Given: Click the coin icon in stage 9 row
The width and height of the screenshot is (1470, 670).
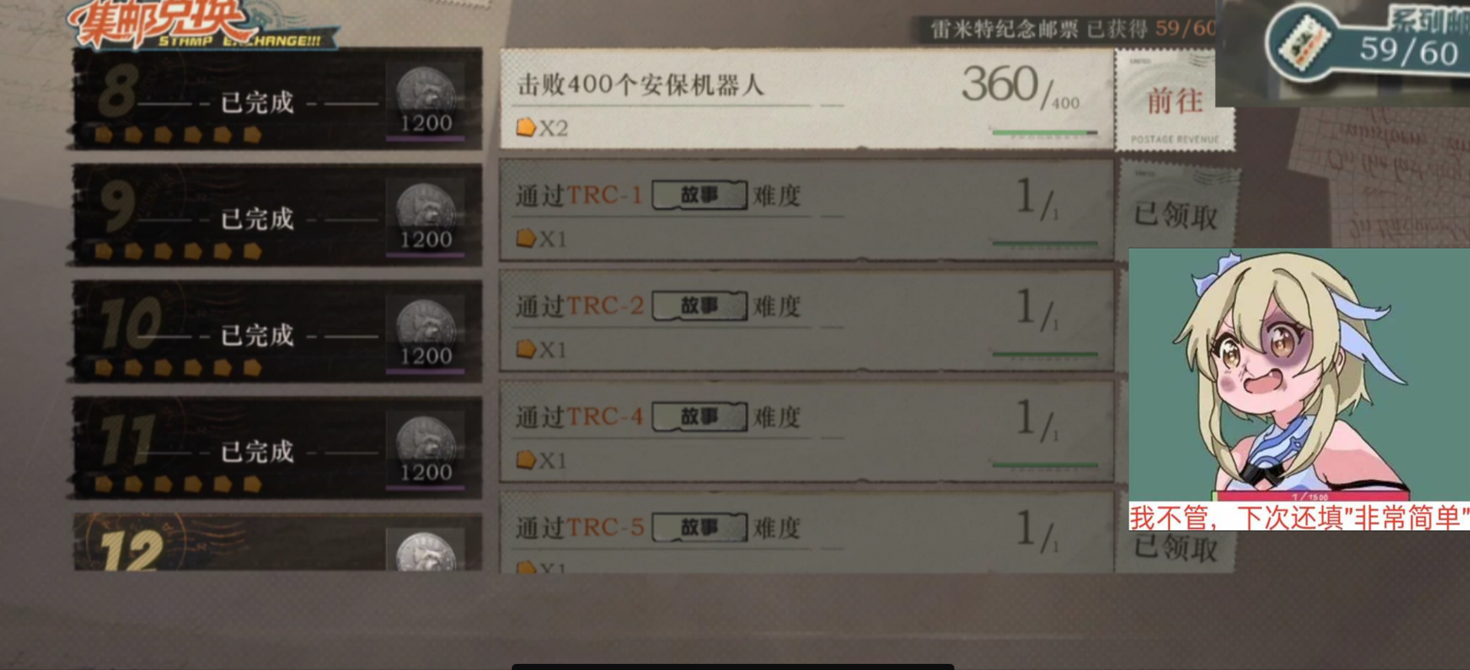Looking at the screenshot, I should 426,209.
